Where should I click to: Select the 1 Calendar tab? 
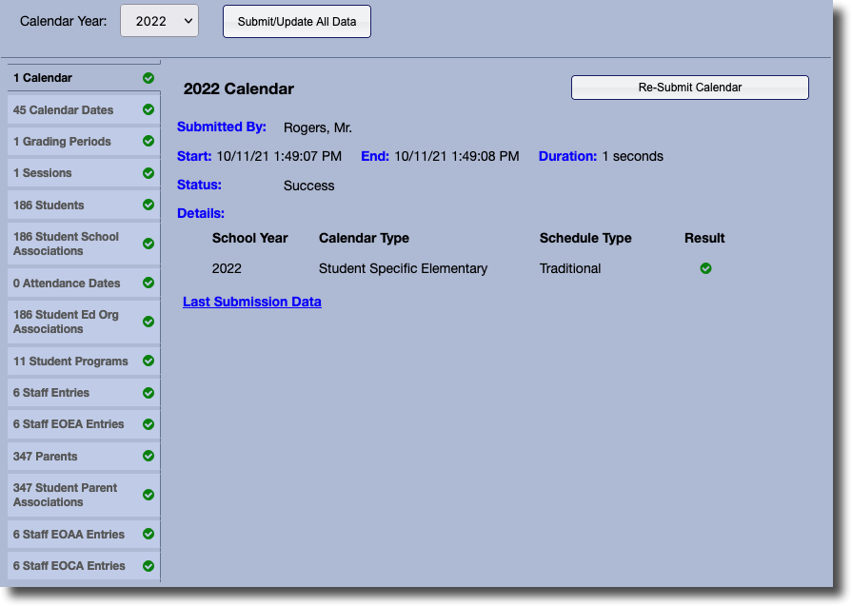pos(71,78)
